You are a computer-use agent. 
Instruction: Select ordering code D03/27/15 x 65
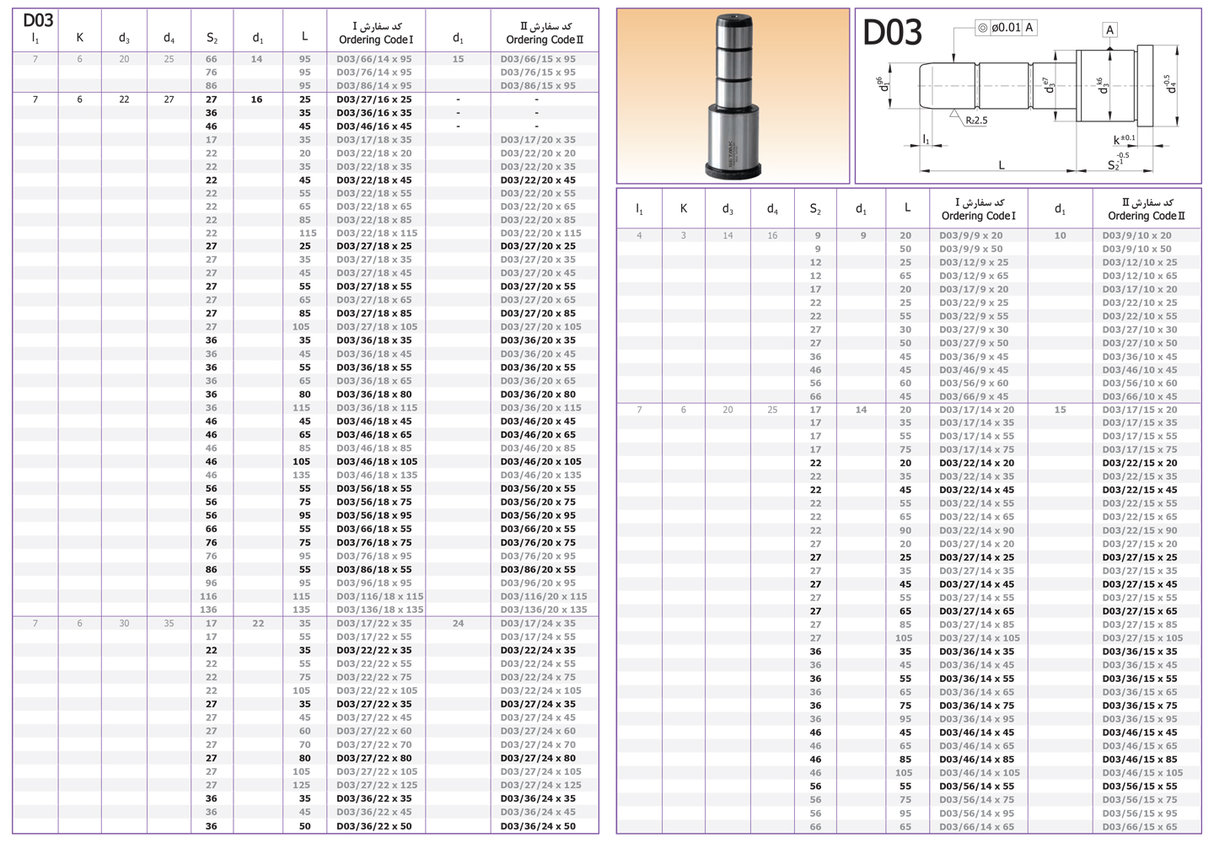point(1140,612)
